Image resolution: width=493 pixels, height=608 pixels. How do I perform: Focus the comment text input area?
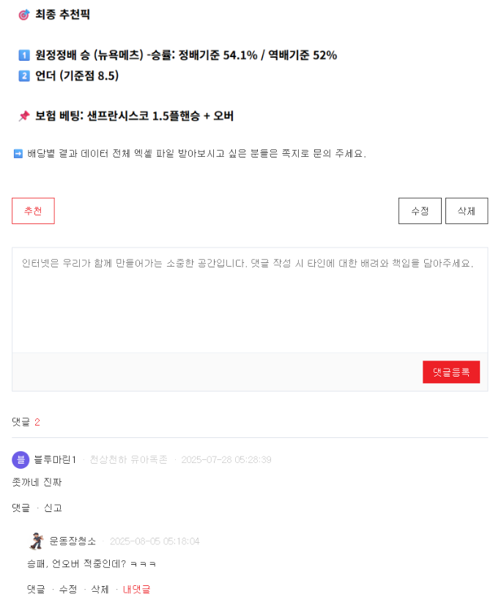tap(250, 300)
